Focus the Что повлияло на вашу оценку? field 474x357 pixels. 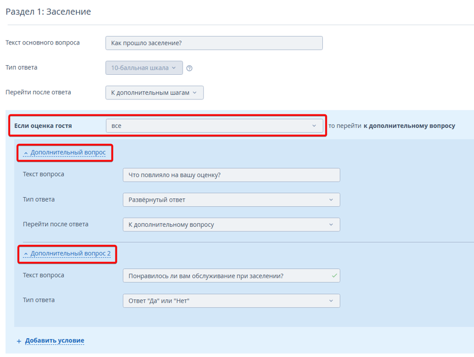click(231, 175)
